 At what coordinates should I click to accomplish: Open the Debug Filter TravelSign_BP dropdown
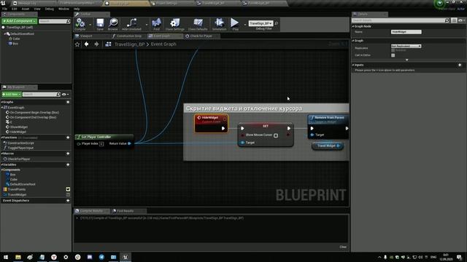point(260,23)
